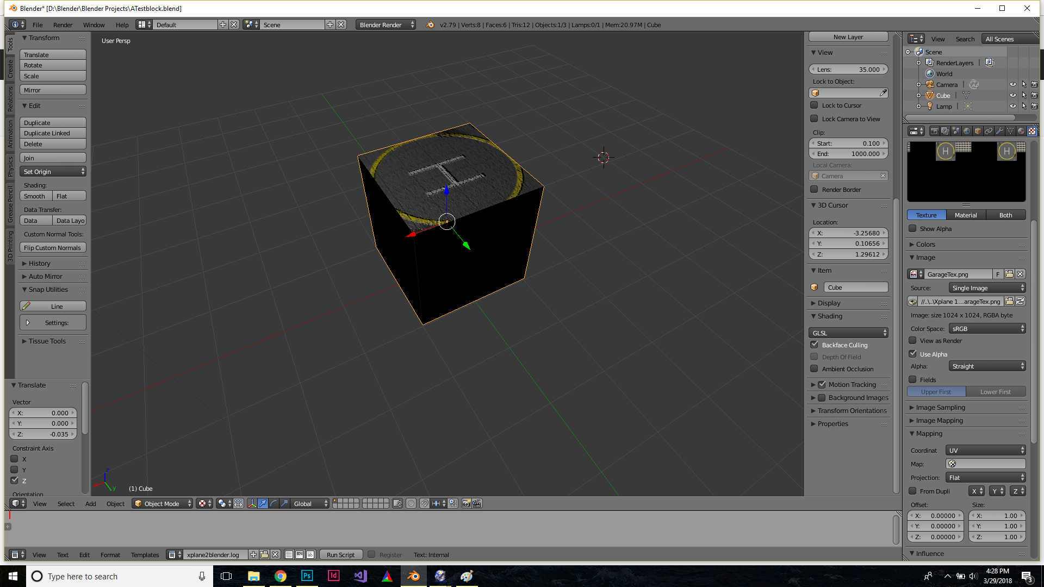Disable the Backface Culling checkbox
Image resolution: width=1044 pixels, height=587 pixels.
tap(815, 345)
